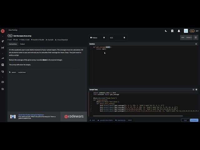Click the star count 637
The image size is (200, 150).
10,40
